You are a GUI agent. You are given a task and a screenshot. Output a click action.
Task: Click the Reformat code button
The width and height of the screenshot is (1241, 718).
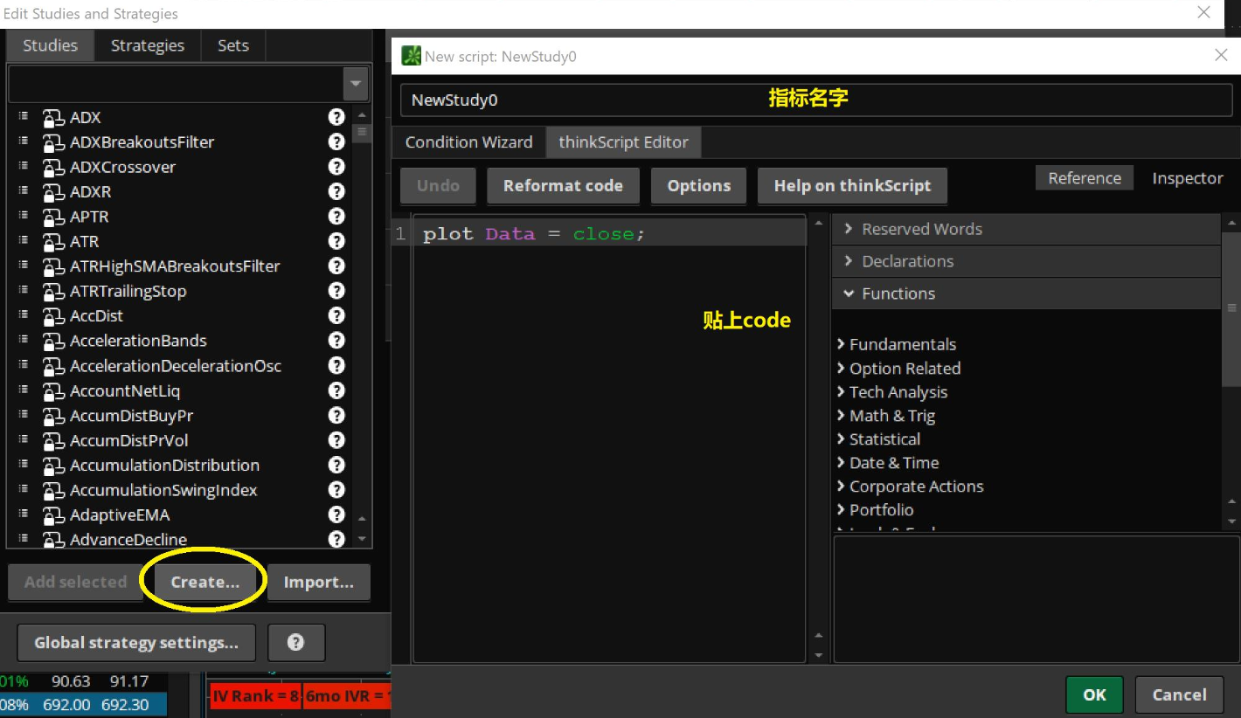[x=563, y=185]
